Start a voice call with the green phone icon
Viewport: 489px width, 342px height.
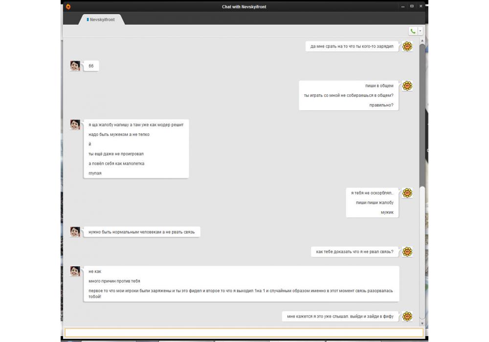pos(413,31)
